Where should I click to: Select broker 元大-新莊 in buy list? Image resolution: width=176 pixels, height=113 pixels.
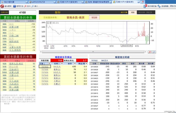click(14, 81)
